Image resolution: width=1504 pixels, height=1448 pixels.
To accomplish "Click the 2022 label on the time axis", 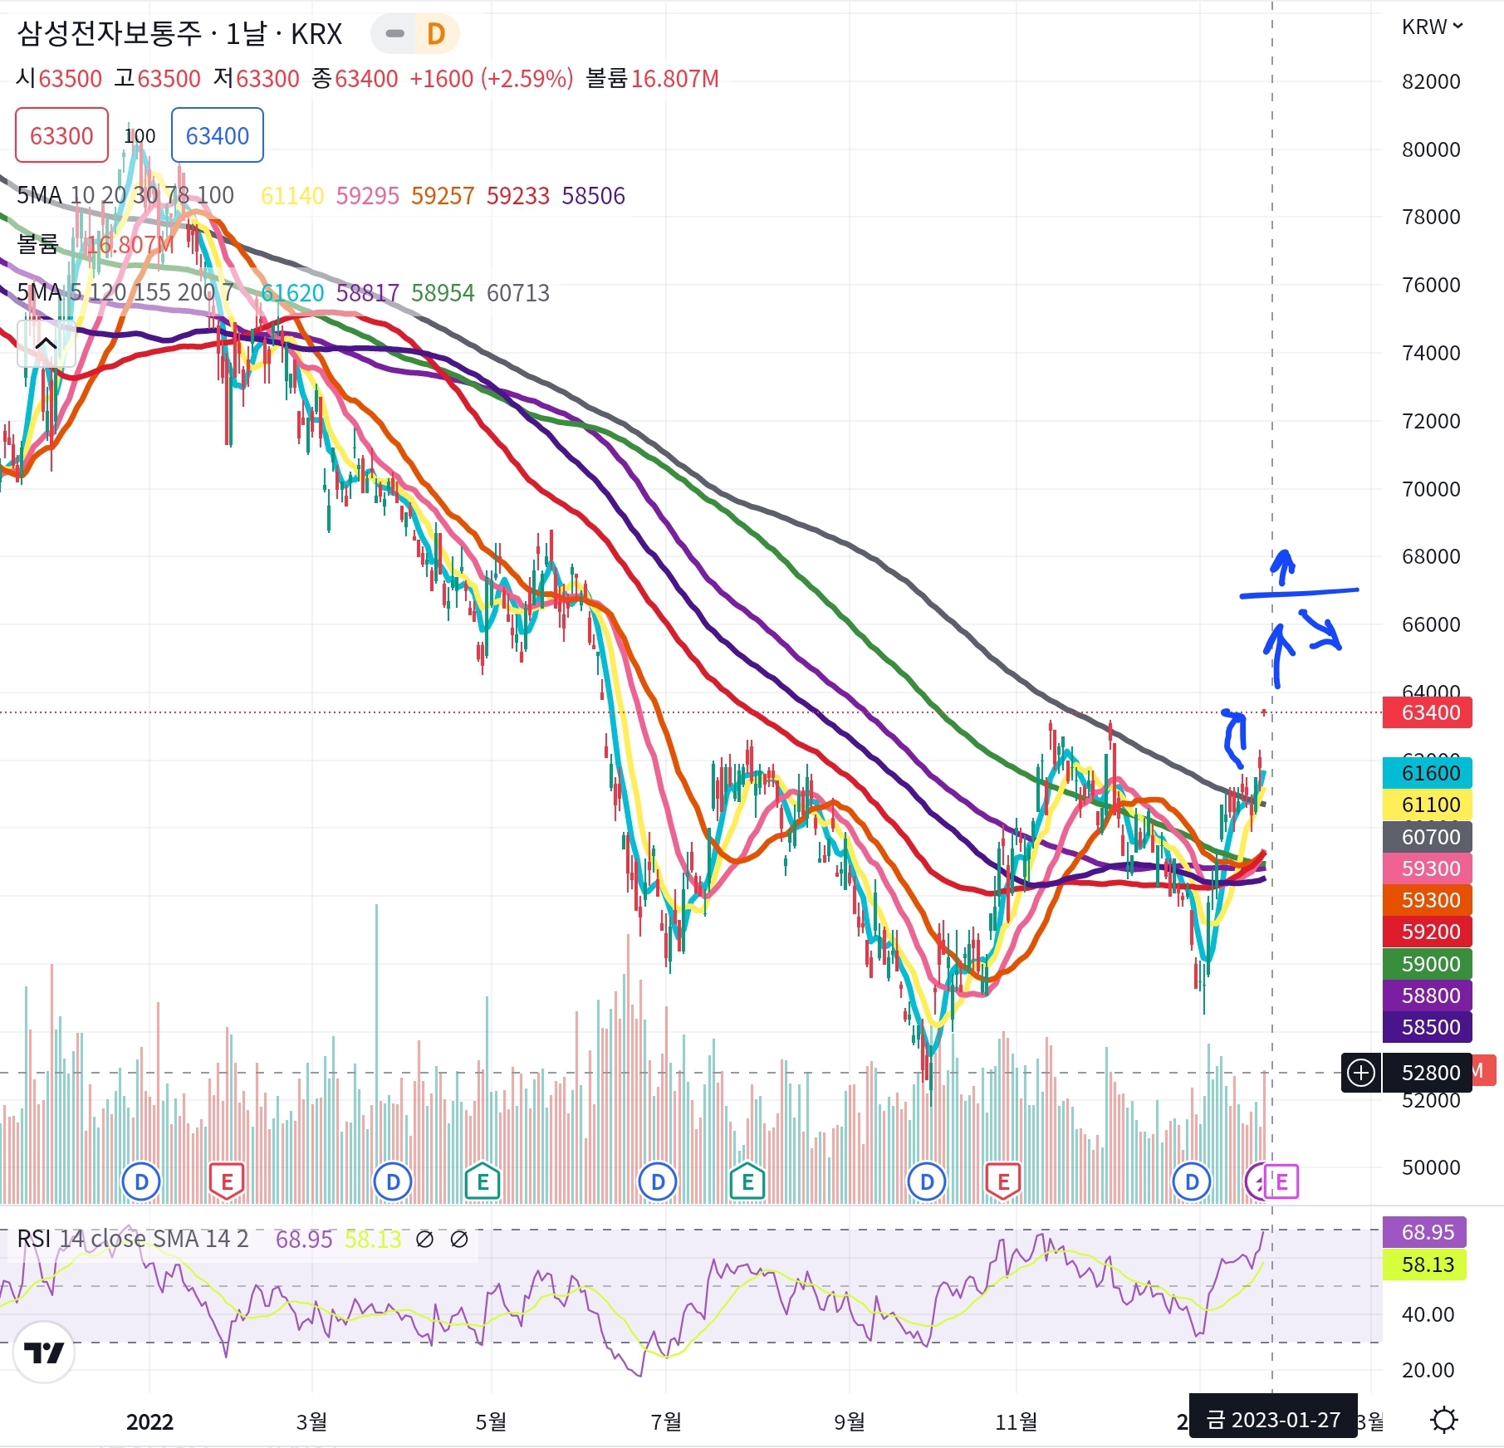I will pos(149,1422).
